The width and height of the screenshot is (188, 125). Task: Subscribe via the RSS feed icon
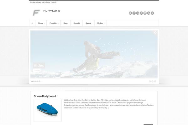[x=152, y=13]
